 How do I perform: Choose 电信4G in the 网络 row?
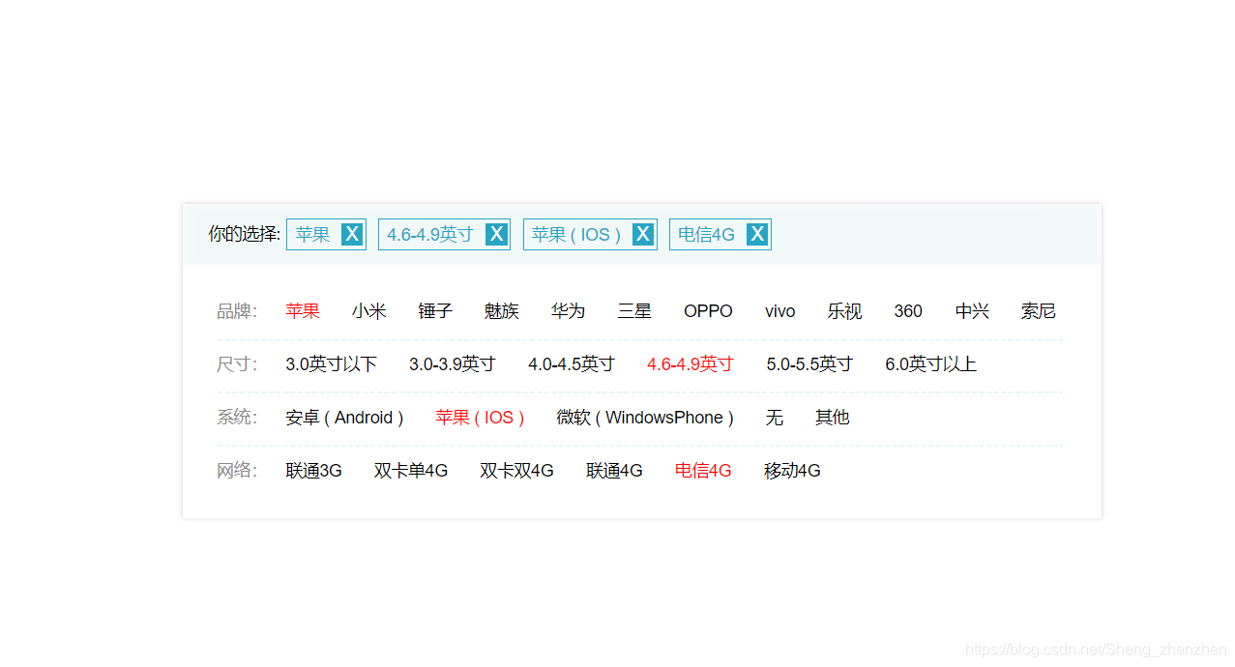[x=703, y=471]
